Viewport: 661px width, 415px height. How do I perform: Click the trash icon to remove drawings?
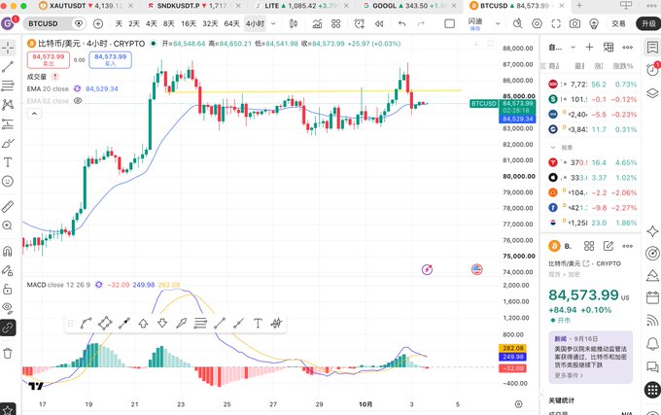point(8,353)
